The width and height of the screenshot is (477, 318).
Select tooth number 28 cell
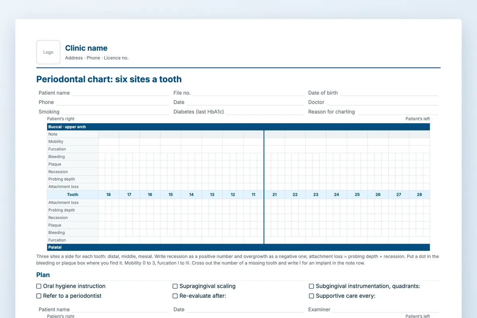[x=419, y=195]
